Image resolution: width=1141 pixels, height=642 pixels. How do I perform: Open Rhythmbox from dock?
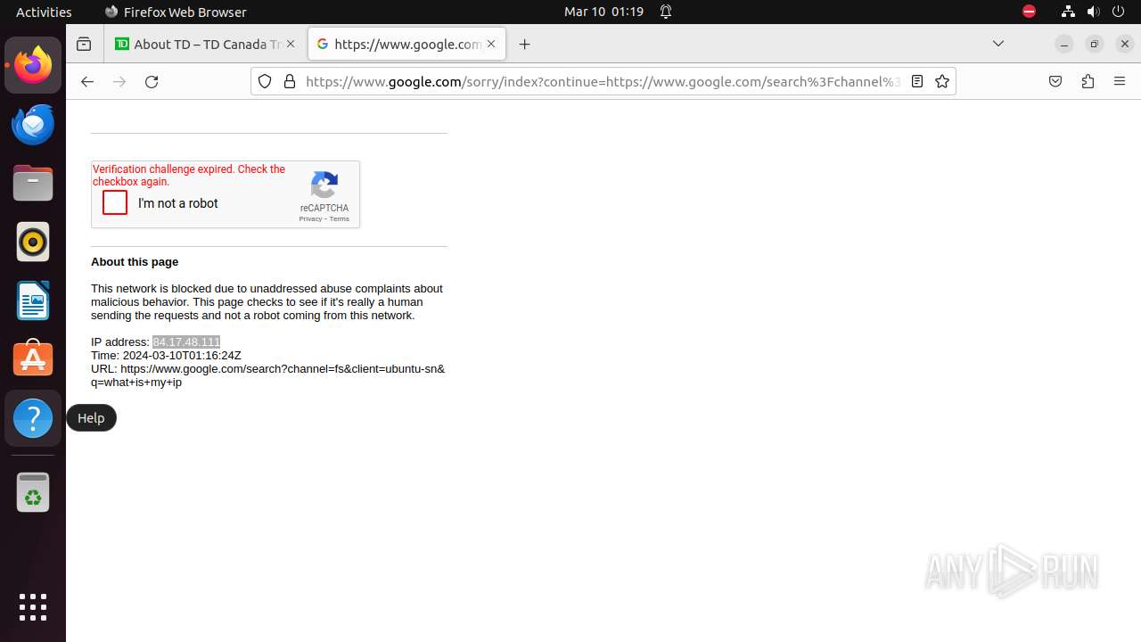click(x=33, y=242)
